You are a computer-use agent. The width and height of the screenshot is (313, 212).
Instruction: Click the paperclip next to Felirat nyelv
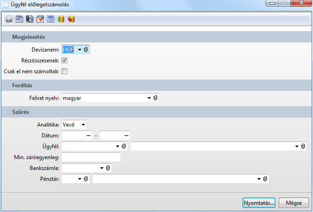tap(155, 98)
